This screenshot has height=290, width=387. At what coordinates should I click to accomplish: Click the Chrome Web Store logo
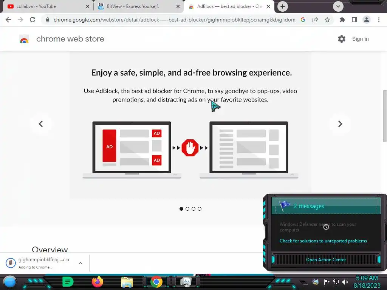(24, 39)
